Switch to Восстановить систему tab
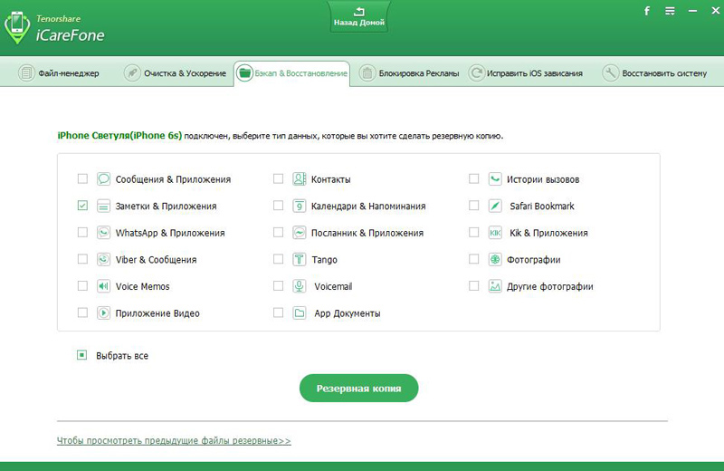 click(x=654, y=73)
